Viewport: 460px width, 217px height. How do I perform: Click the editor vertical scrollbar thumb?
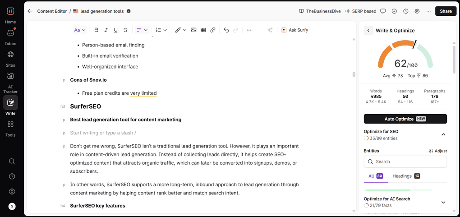(354, 74)
